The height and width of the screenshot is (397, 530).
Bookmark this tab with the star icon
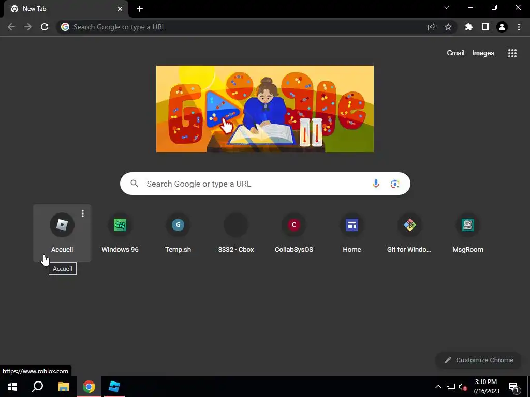click(448, 27)
